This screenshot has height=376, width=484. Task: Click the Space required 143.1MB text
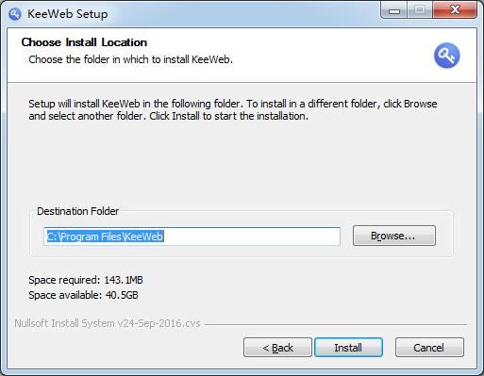[x=86, y=280]
